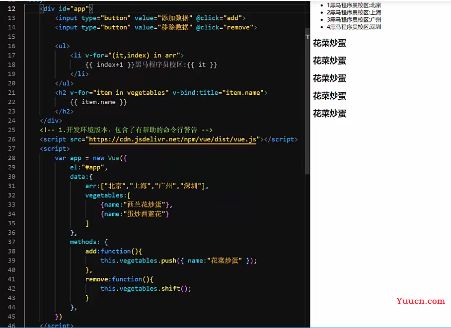This screenshot has height=328, width=451.
Task: Click line number 37 in the gutter
Action: click(x=11, y=242)
